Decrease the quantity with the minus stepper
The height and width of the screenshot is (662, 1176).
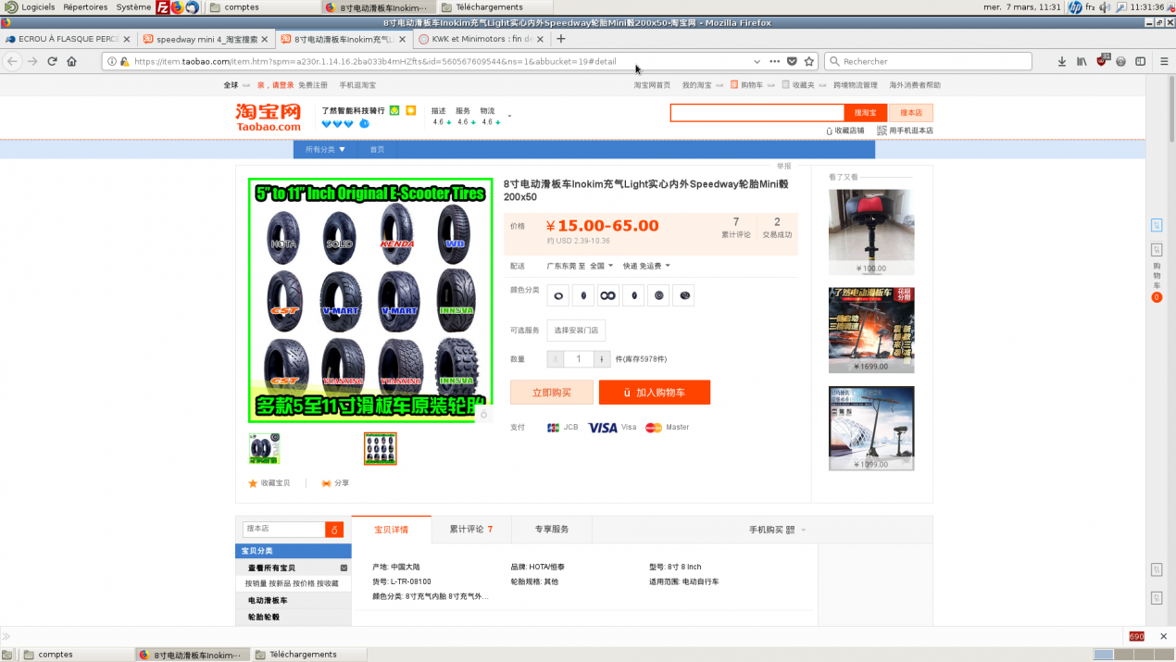556,359
